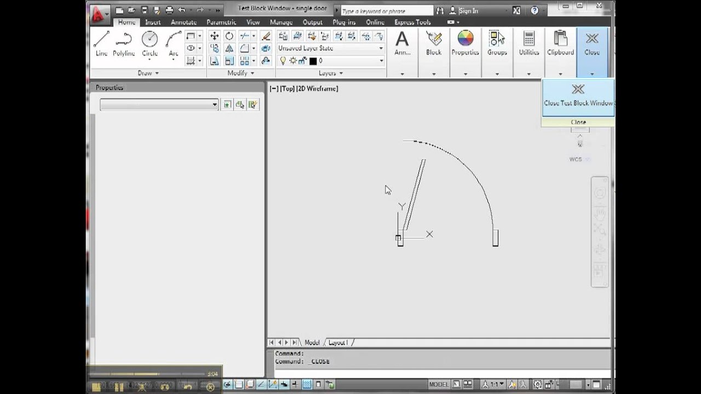Select the Mirror tool in Modify
Screen dimensions: 701x394
[229, 48]
